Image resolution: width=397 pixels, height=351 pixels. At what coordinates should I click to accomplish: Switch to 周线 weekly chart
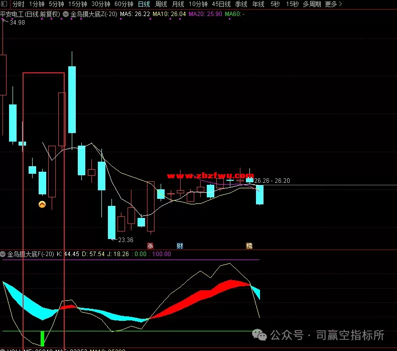[161, 4]
